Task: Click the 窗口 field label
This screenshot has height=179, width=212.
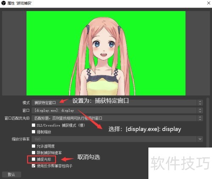Action: [26, 111]
